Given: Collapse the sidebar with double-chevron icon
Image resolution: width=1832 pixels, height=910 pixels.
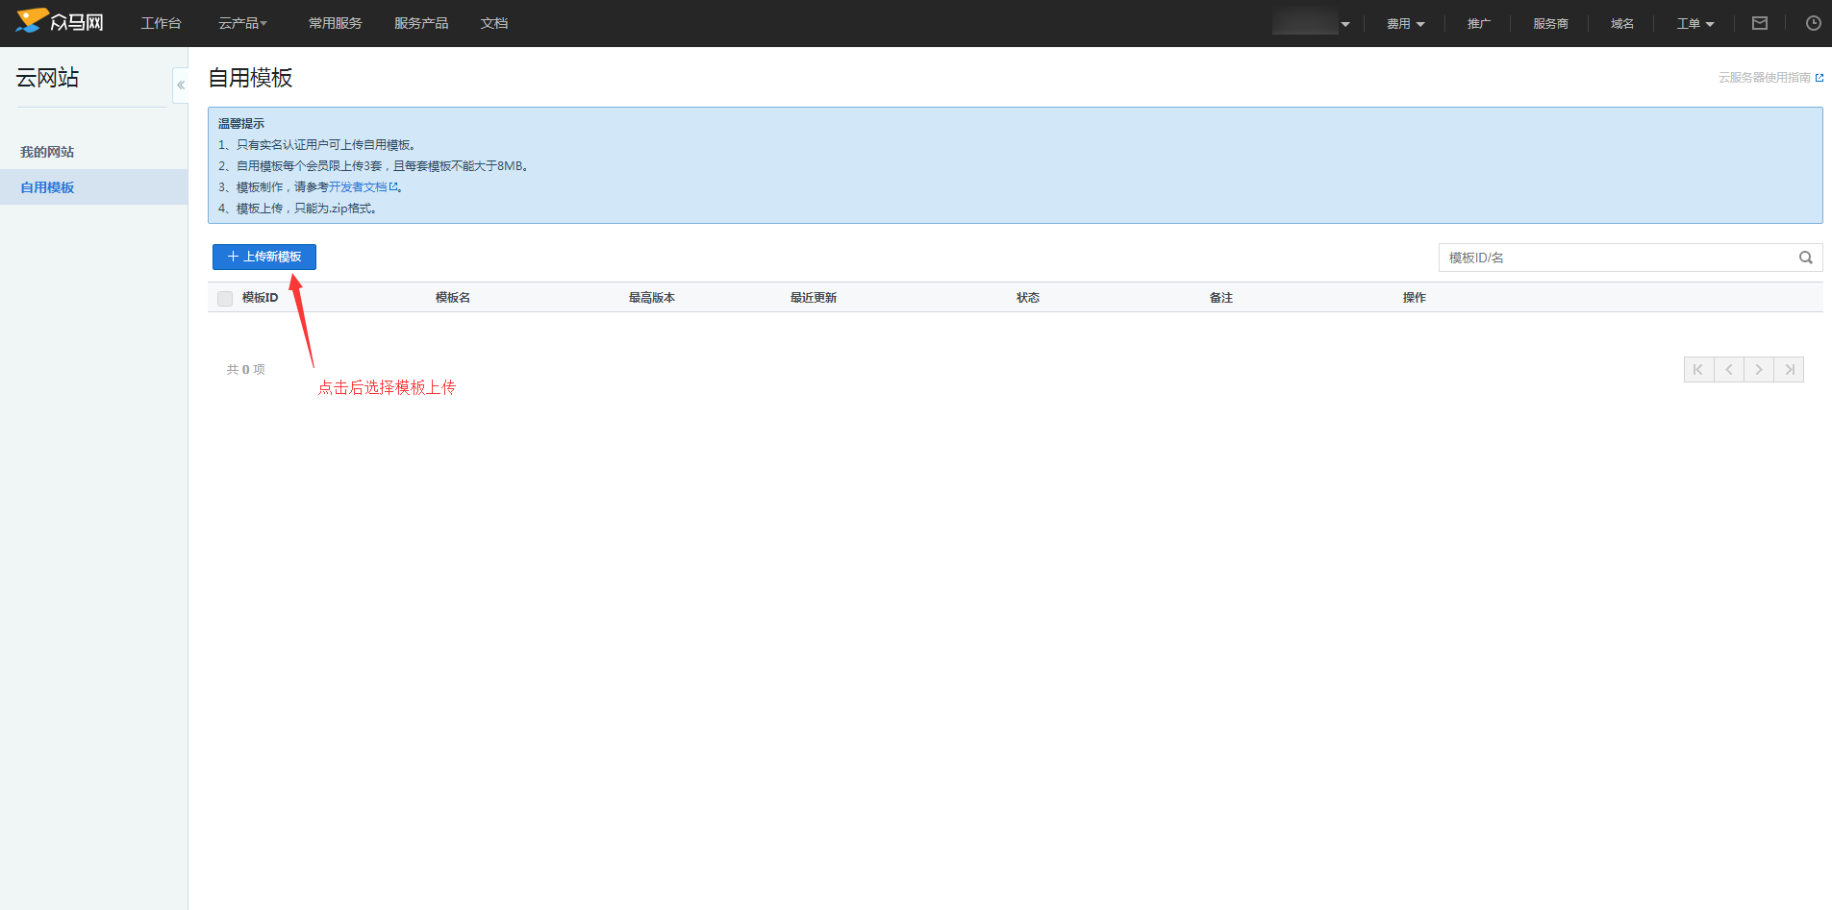Looking at the screenshot, I should point(181,86).
